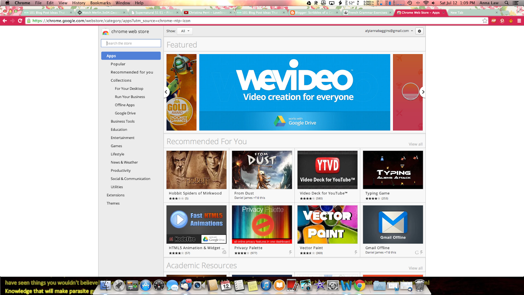Screen dimensions: 524x295
Task: Open the Extensions section
Action: [x=116, y=195]
